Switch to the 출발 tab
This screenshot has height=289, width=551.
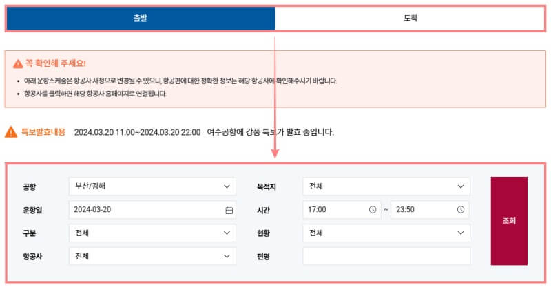[x=141, y=19]
